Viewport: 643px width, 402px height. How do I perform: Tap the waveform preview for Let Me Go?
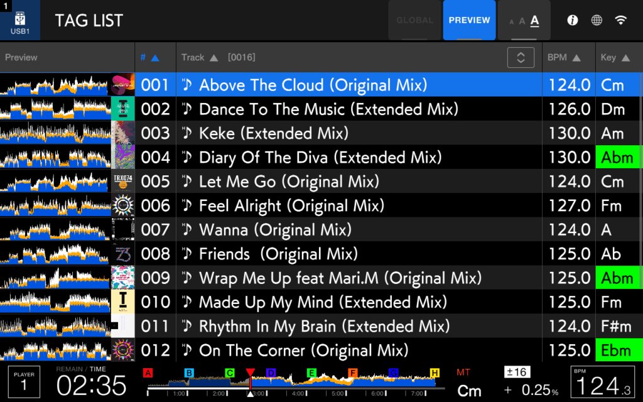coord(55,181)
